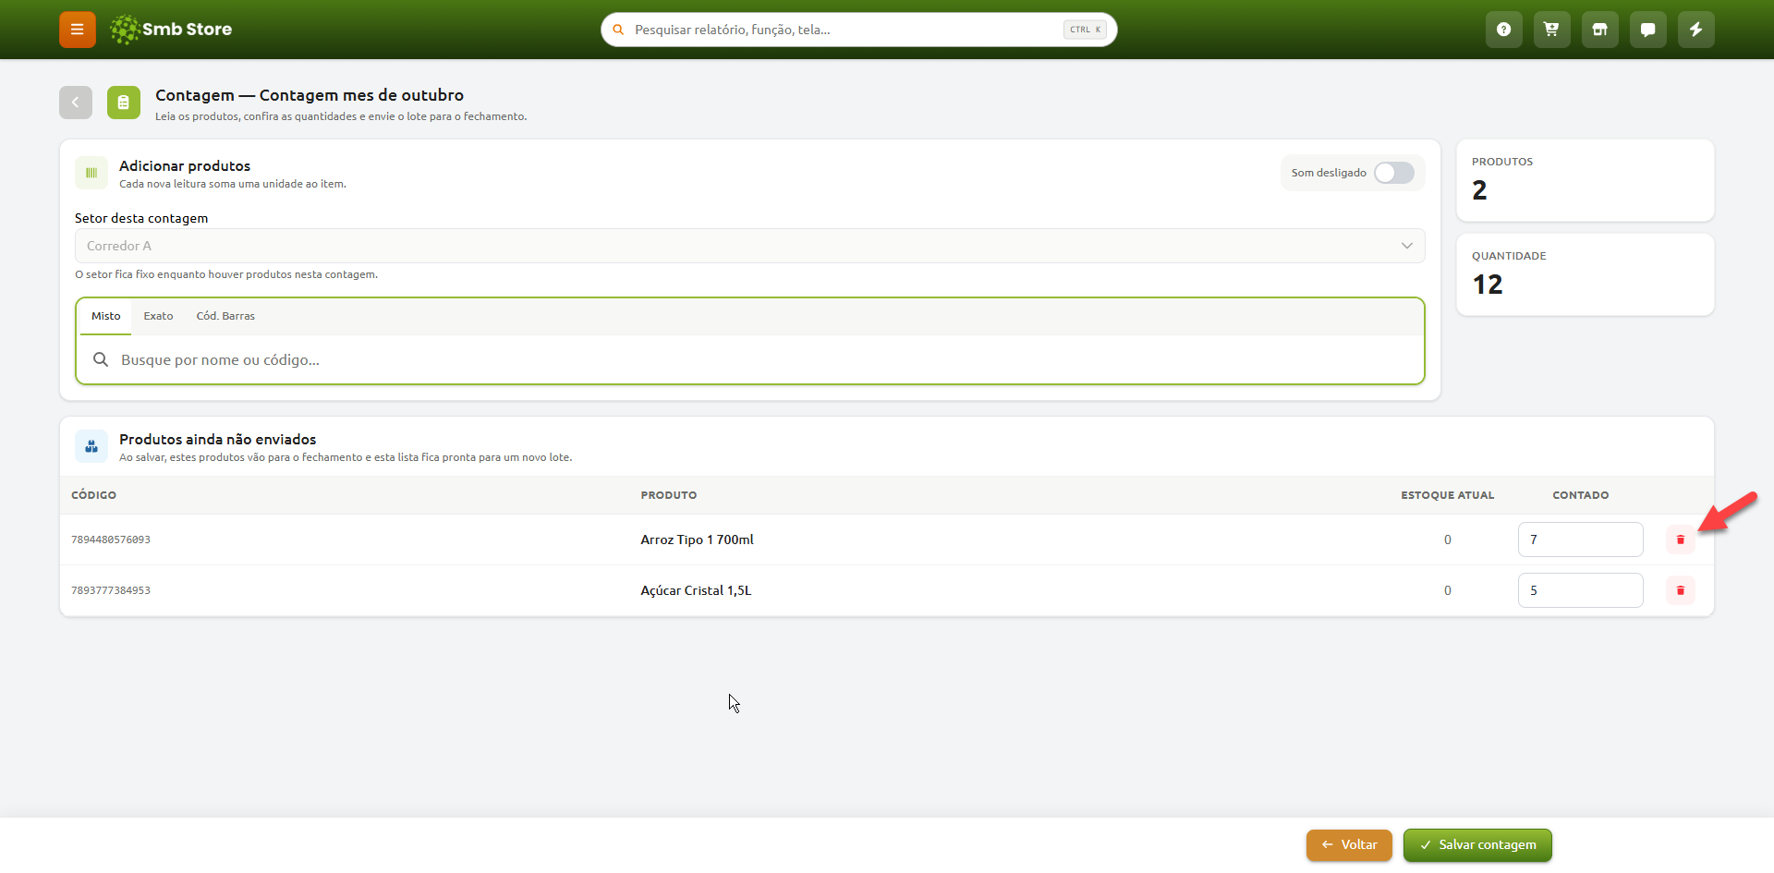Click the ESTOQUE ATUAL column header
1774x873 pixels.
coord(1447,495)
